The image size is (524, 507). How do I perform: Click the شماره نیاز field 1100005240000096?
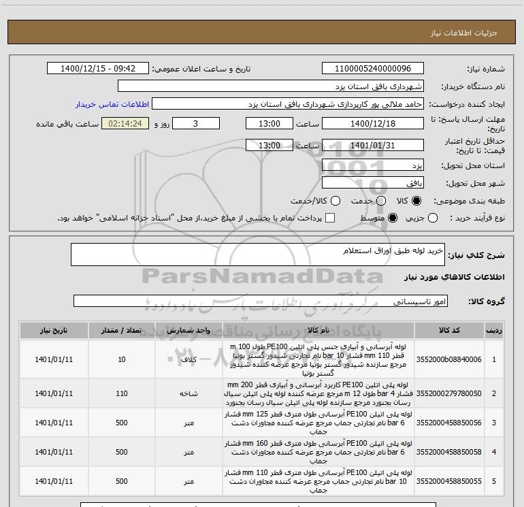pyautogui.click(x=373, y=69)
